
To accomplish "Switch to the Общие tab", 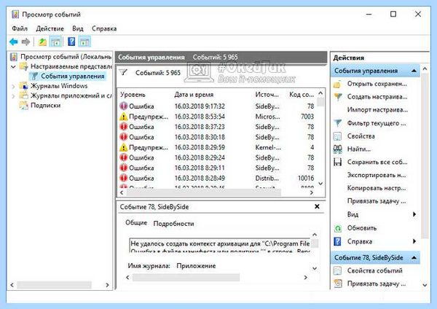I will tap(136, 222).
